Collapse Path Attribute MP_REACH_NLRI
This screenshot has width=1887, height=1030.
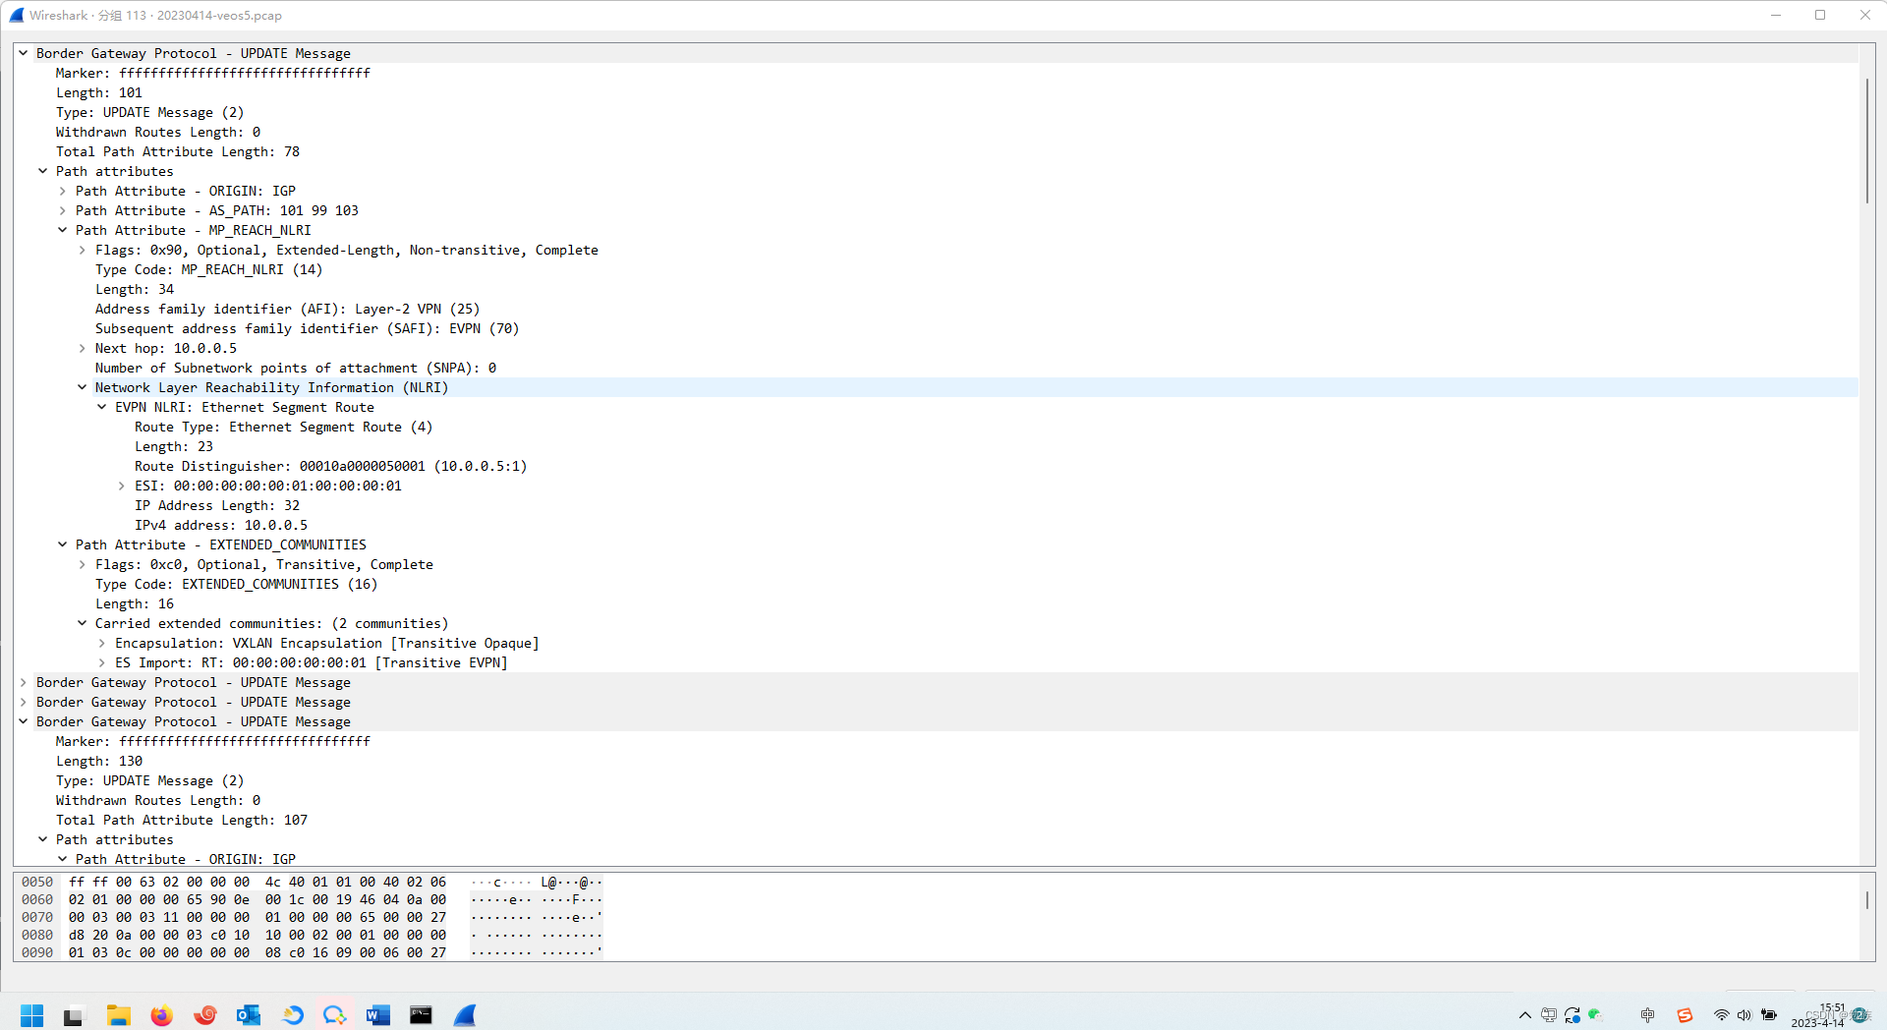click(x=63, y=230)
